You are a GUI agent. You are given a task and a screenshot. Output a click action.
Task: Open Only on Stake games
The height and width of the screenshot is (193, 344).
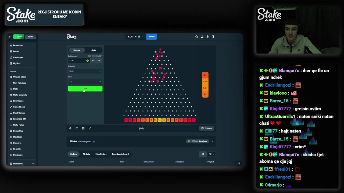[19, 77]
